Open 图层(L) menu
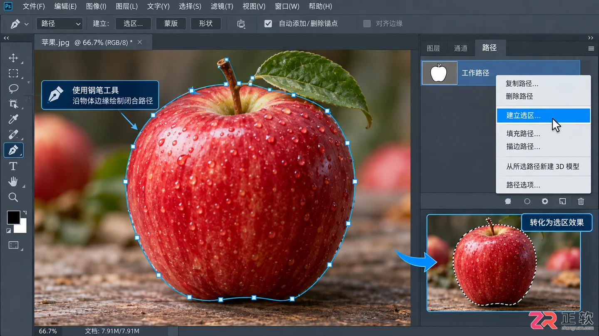 pyautogui.click(x=127, y=7)
